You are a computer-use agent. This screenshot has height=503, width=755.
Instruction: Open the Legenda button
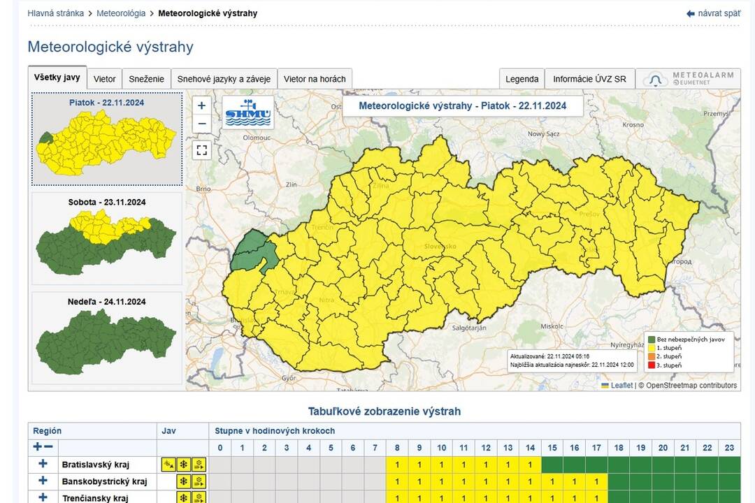pyautogui.click(x=522, y=79)
